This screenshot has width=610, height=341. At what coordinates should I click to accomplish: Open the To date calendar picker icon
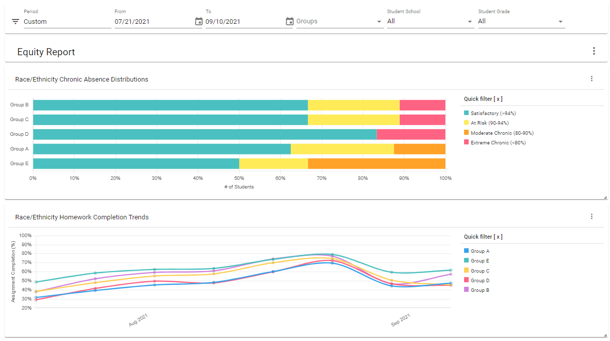[289, 21]
